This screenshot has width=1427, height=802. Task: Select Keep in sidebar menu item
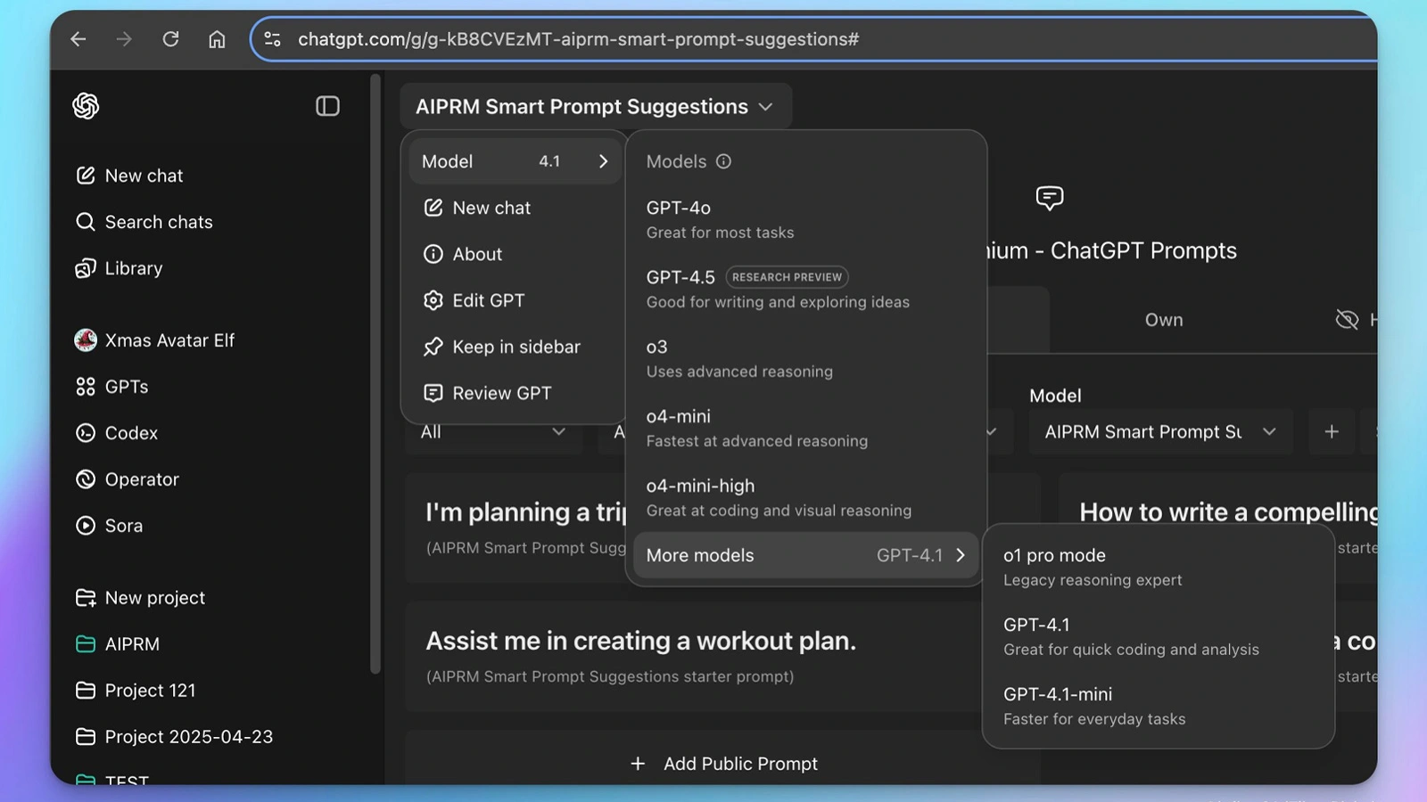(515, 347)
